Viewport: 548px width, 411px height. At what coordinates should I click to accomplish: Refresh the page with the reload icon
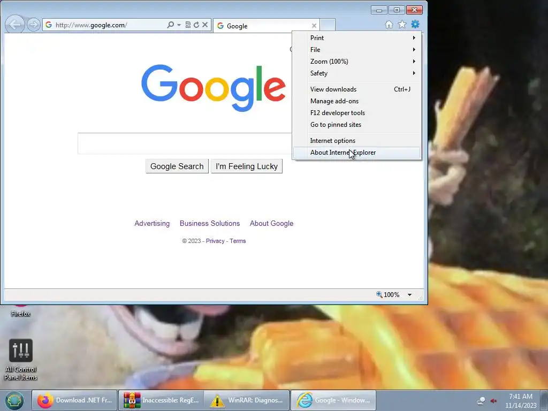pyautogui.click(x=196, y=25)
